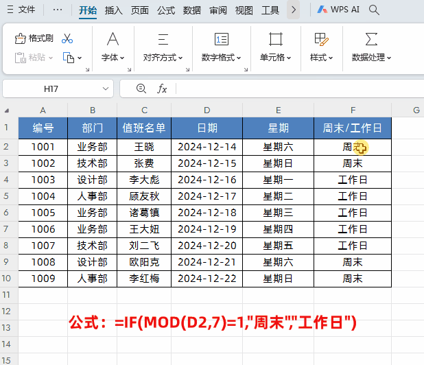Open the 文件 hamburger menu
This screenshot has height=365, width=424.
point(21,10)
